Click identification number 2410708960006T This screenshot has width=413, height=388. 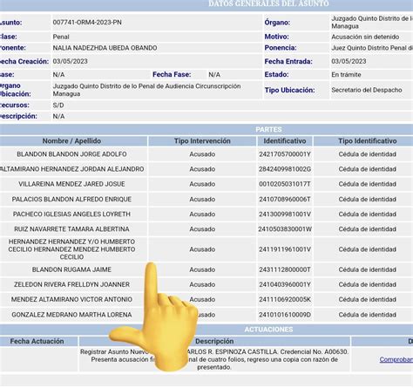[x=285, y=200]
